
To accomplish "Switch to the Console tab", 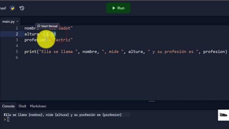I will pos(8,106).
